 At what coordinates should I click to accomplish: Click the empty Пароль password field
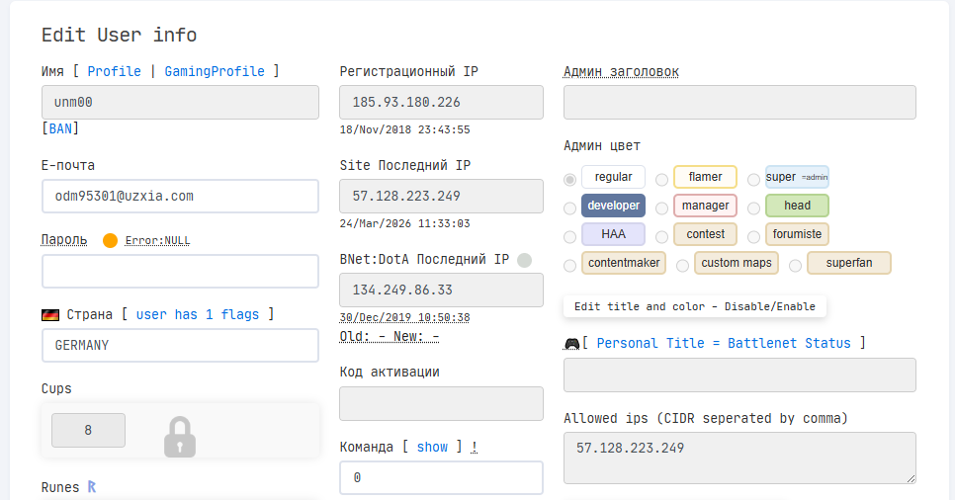(180, 271)
